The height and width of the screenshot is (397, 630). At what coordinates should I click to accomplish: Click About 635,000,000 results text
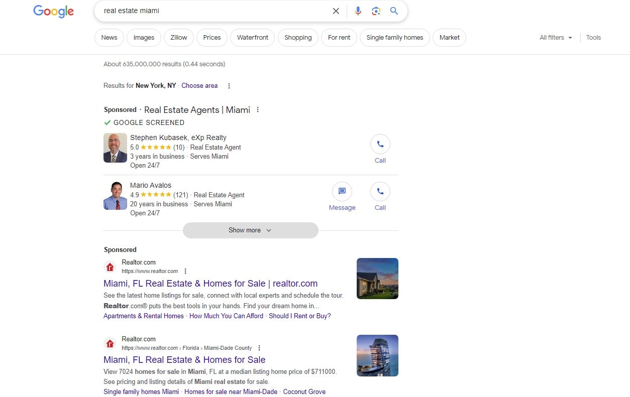point(164,64)
